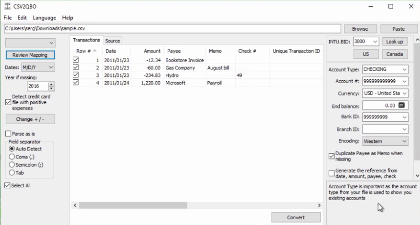420x225 pixels.
Task: Open the Edit menu
Action: click(x=22, y=17)
